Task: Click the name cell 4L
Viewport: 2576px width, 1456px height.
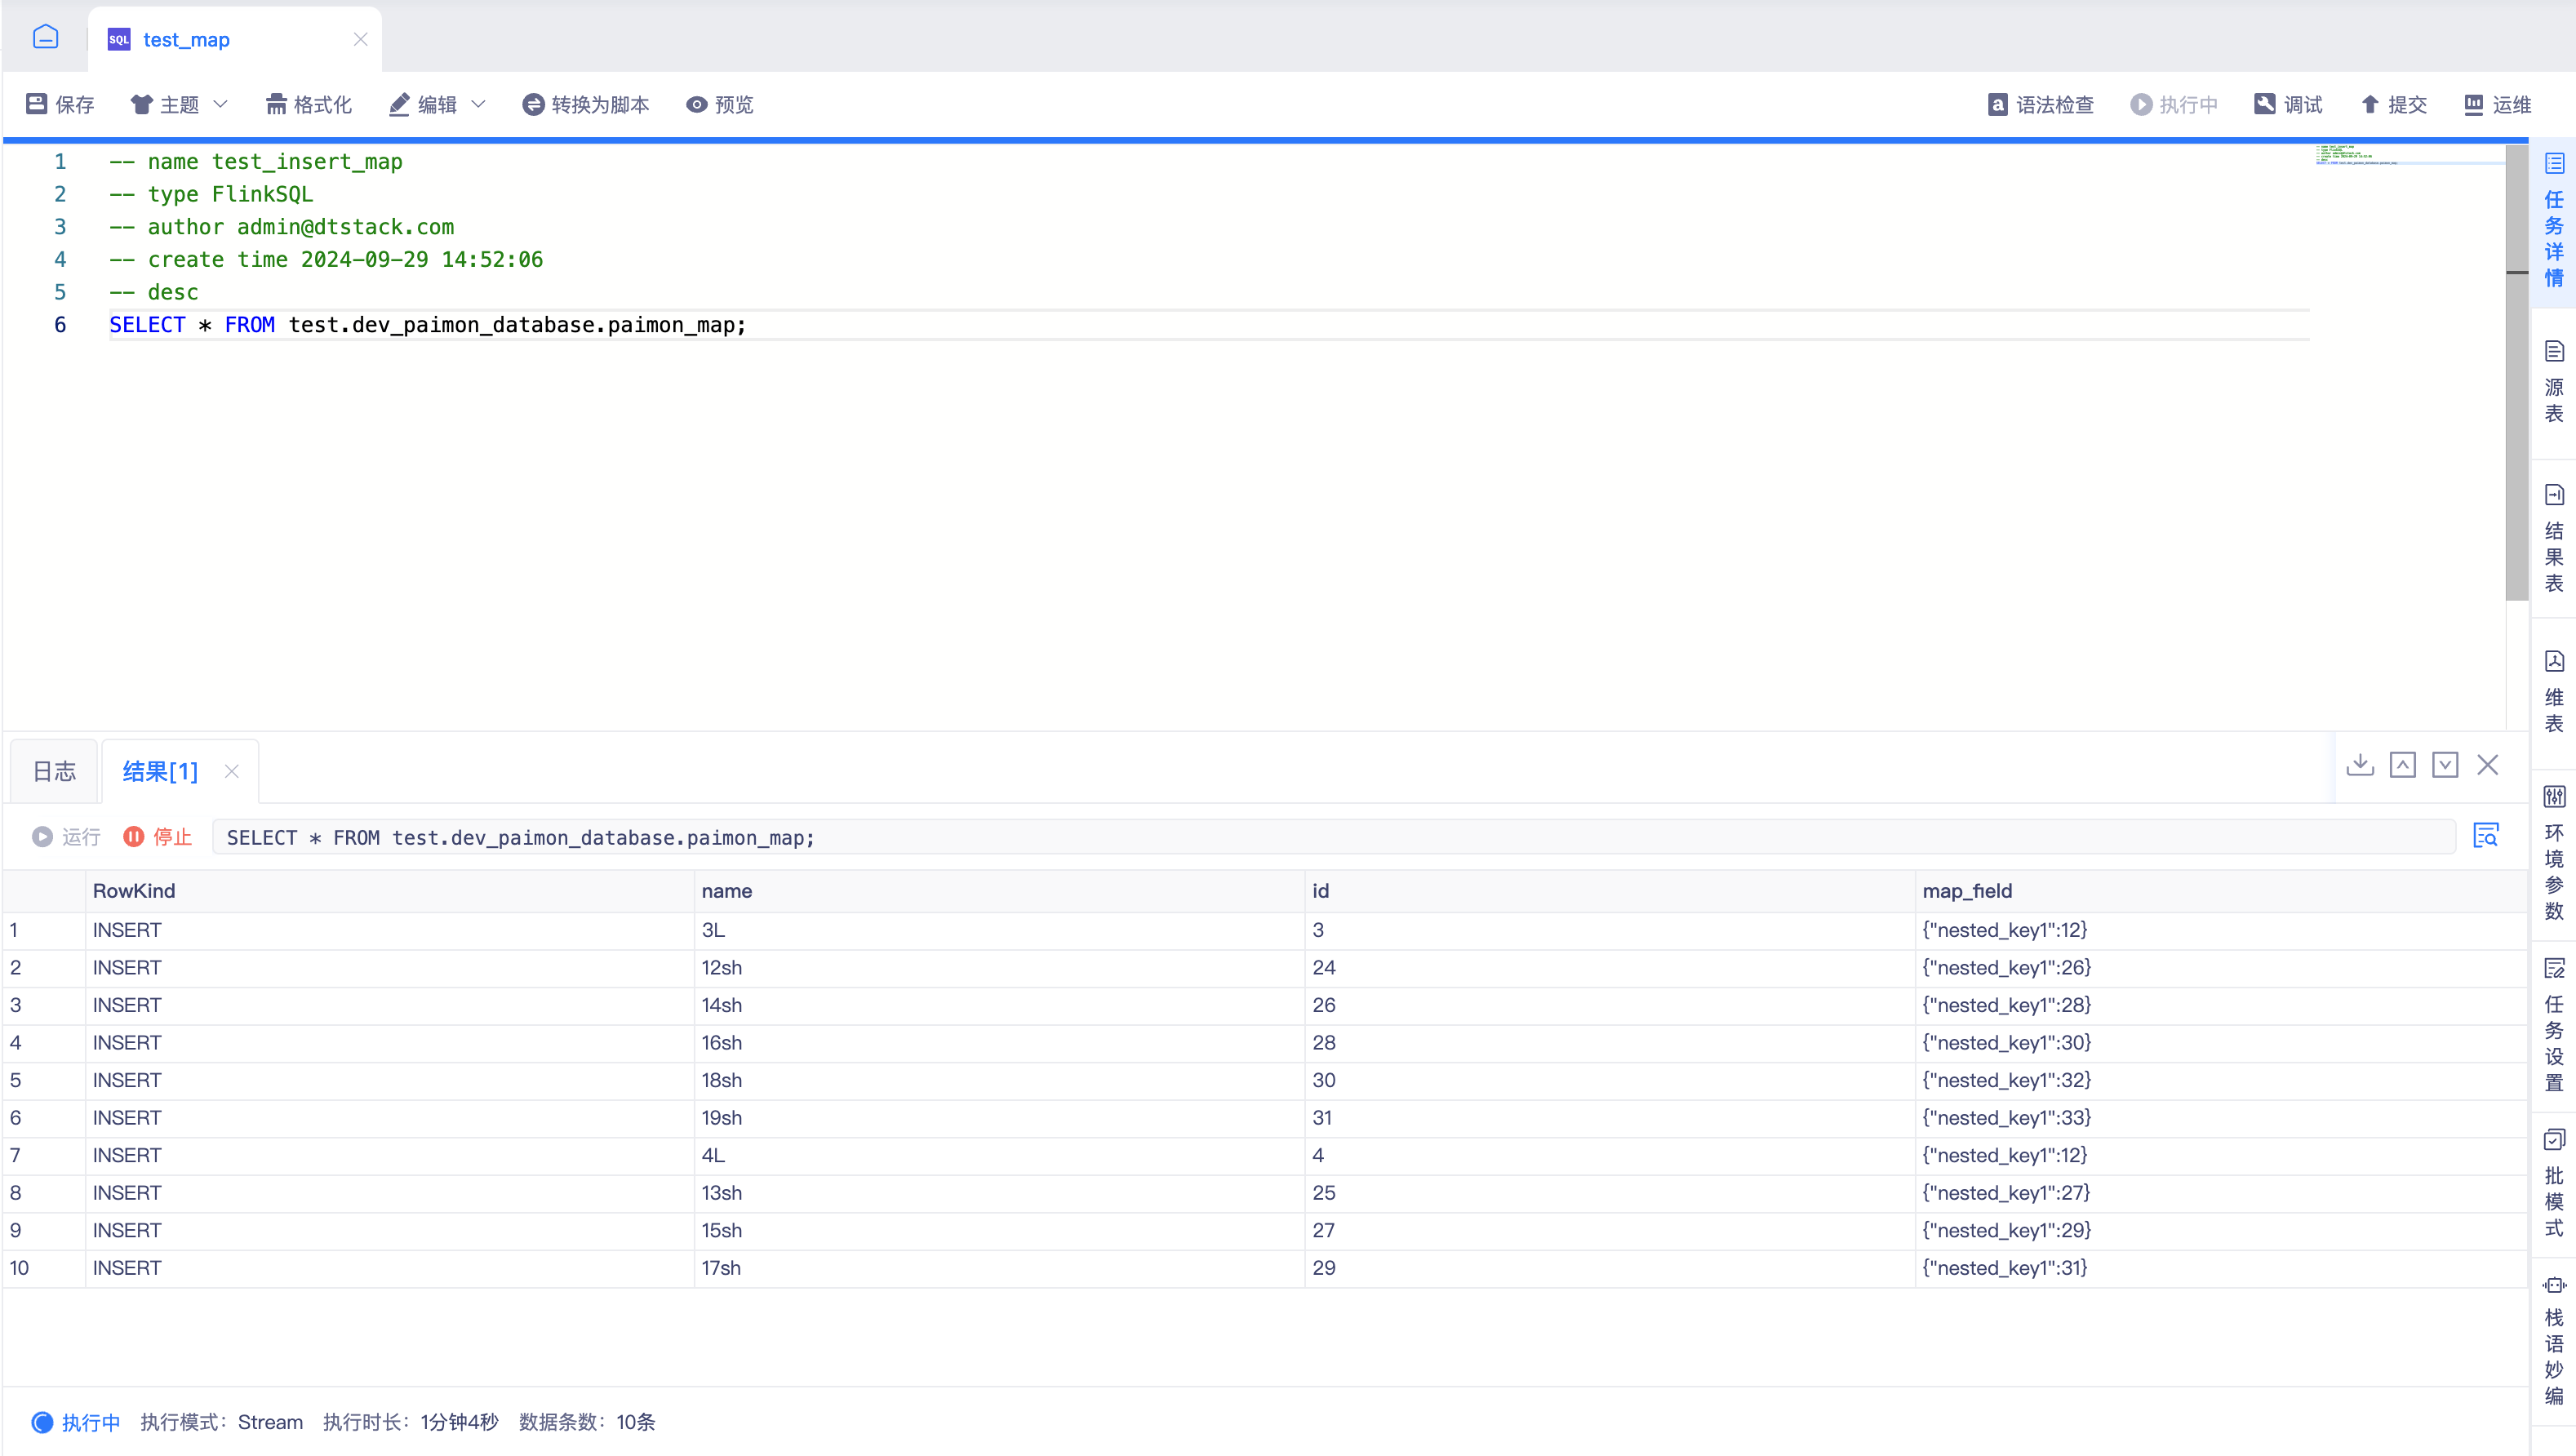Action: (1000, 1155)
